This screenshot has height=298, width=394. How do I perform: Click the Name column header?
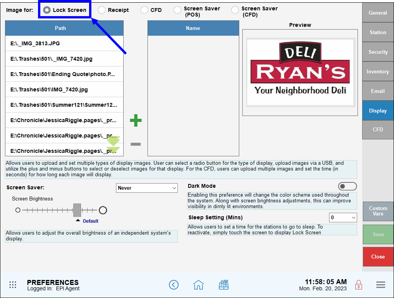(193, 28)
